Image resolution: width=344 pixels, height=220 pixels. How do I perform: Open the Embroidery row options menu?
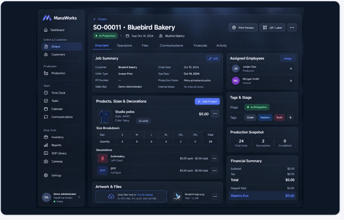pos(215,158)
